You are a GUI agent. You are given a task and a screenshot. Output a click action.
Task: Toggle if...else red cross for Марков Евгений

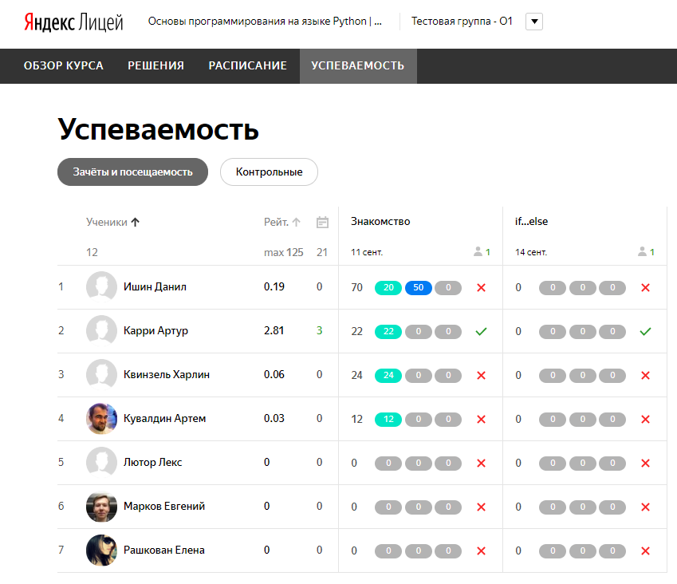[x=645, y=507]
